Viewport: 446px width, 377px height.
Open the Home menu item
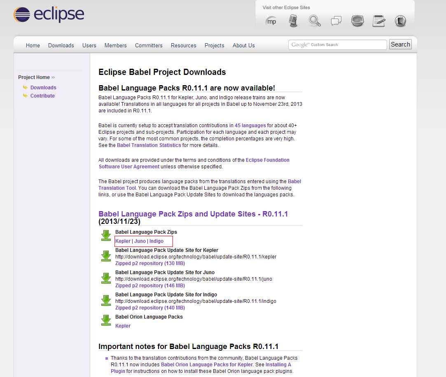pos(33,46)
